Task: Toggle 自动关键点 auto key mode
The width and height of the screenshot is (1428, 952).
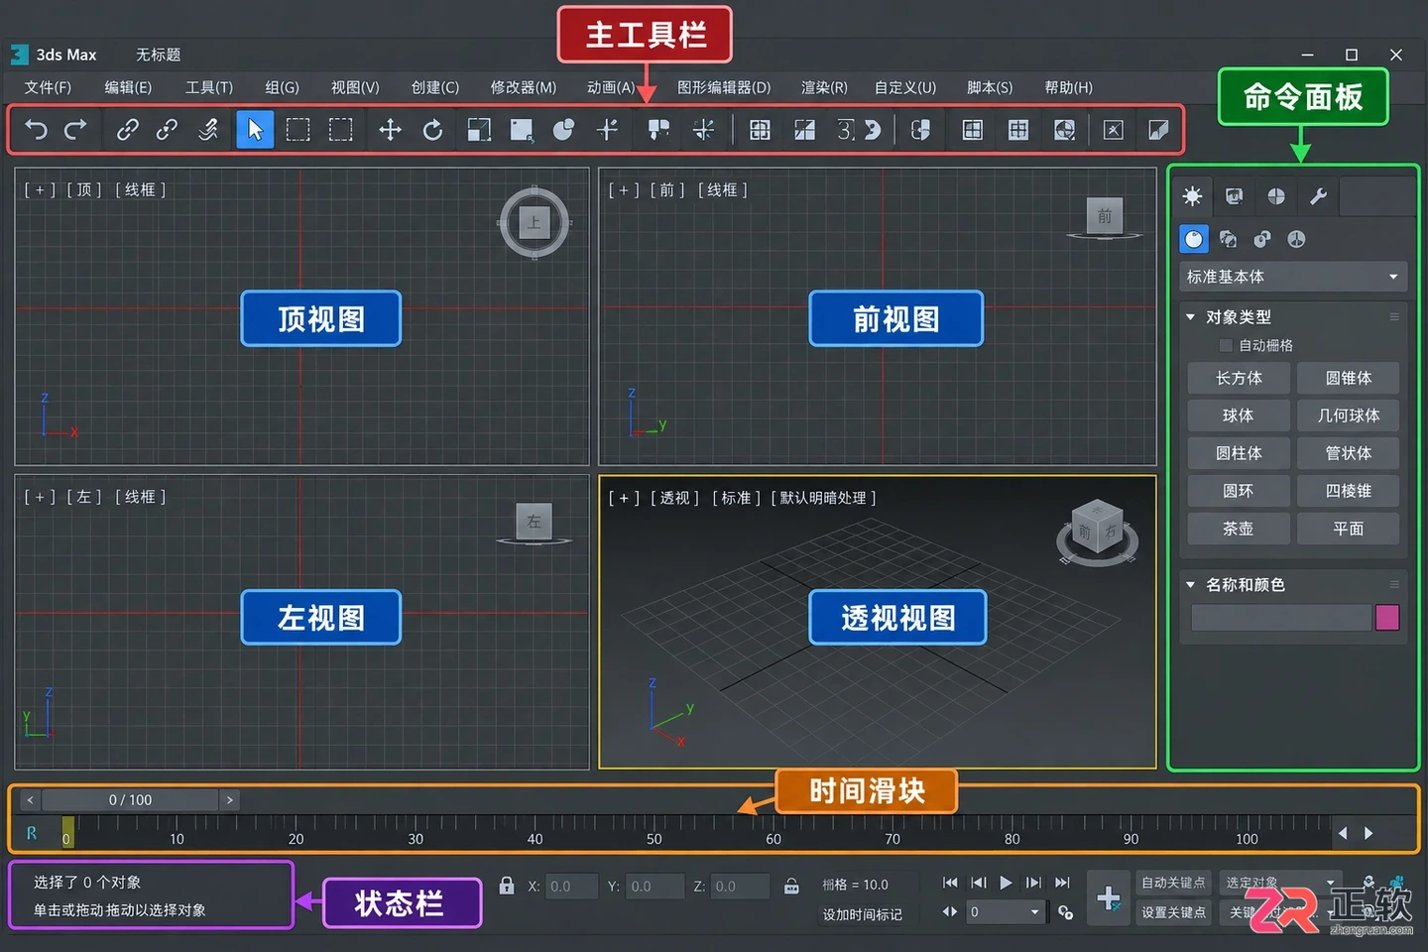Action: pos(1173,883)
